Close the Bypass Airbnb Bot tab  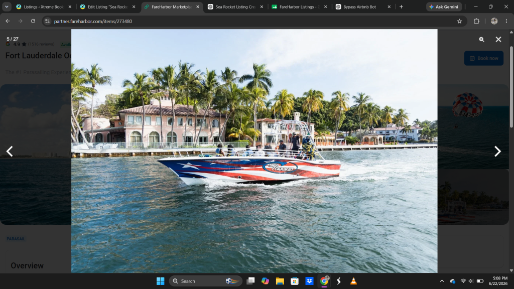point(389,7)
